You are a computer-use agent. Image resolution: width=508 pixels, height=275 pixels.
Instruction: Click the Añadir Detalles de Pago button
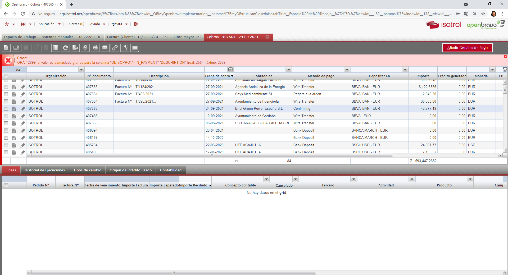click(x=467, y=48)
